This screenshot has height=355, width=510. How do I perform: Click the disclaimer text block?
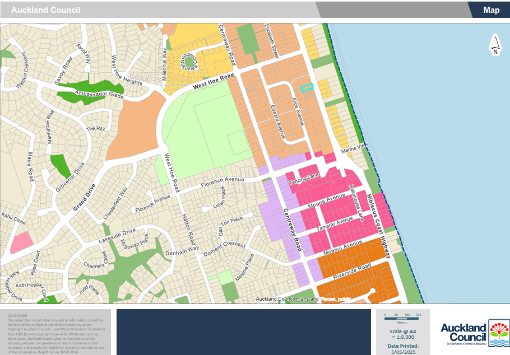point(55,331)
